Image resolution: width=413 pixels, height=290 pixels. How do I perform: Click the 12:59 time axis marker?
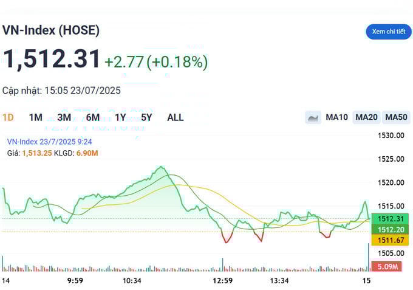coord(223,281)
